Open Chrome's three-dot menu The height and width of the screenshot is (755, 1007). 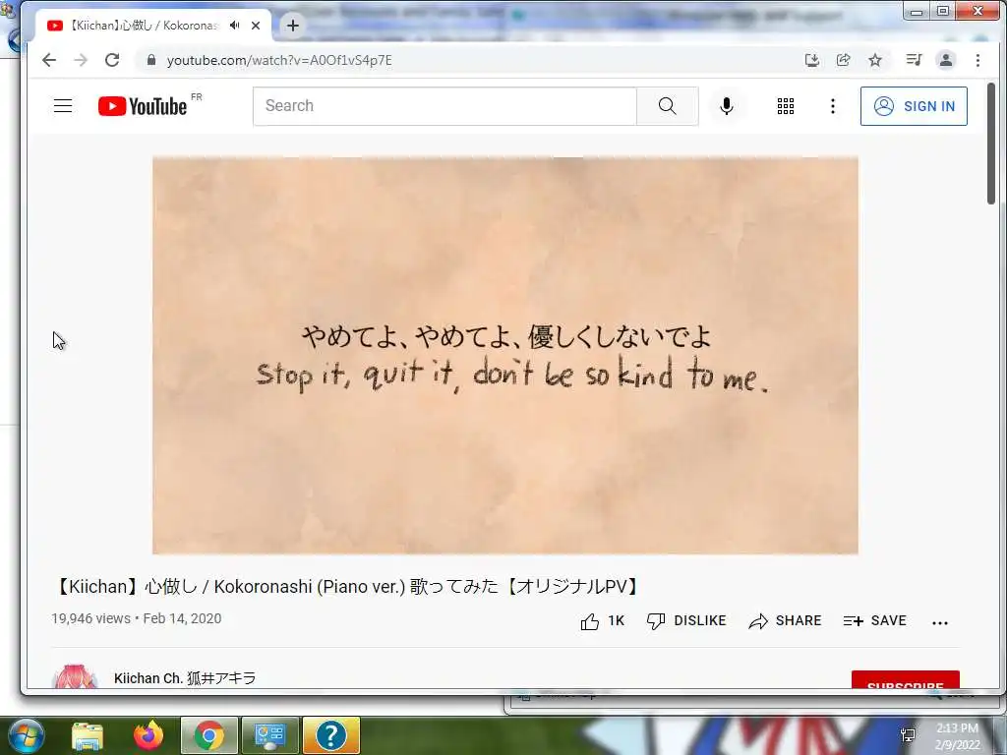point(978,60)
